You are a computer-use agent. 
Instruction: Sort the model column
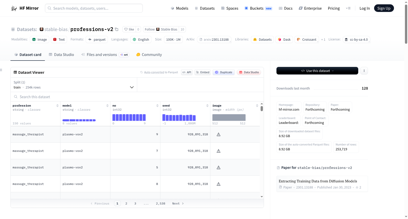[107, 106]
